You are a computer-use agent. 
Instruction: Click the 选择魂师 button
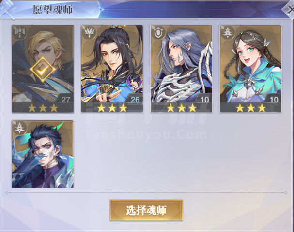click(146, 210)
